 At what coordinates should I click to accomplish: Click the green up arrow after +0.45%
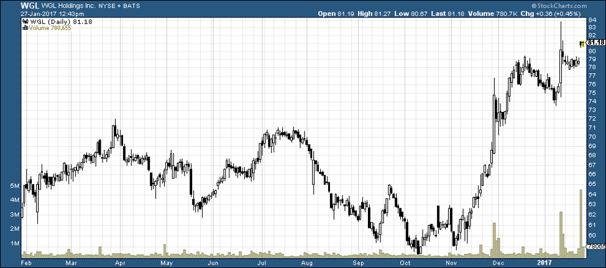tap(583, 14)
